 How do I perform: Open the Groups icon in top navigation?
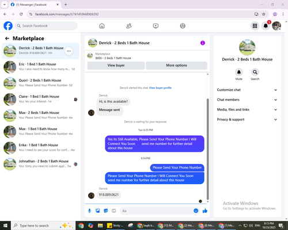[x=183, y=26]
